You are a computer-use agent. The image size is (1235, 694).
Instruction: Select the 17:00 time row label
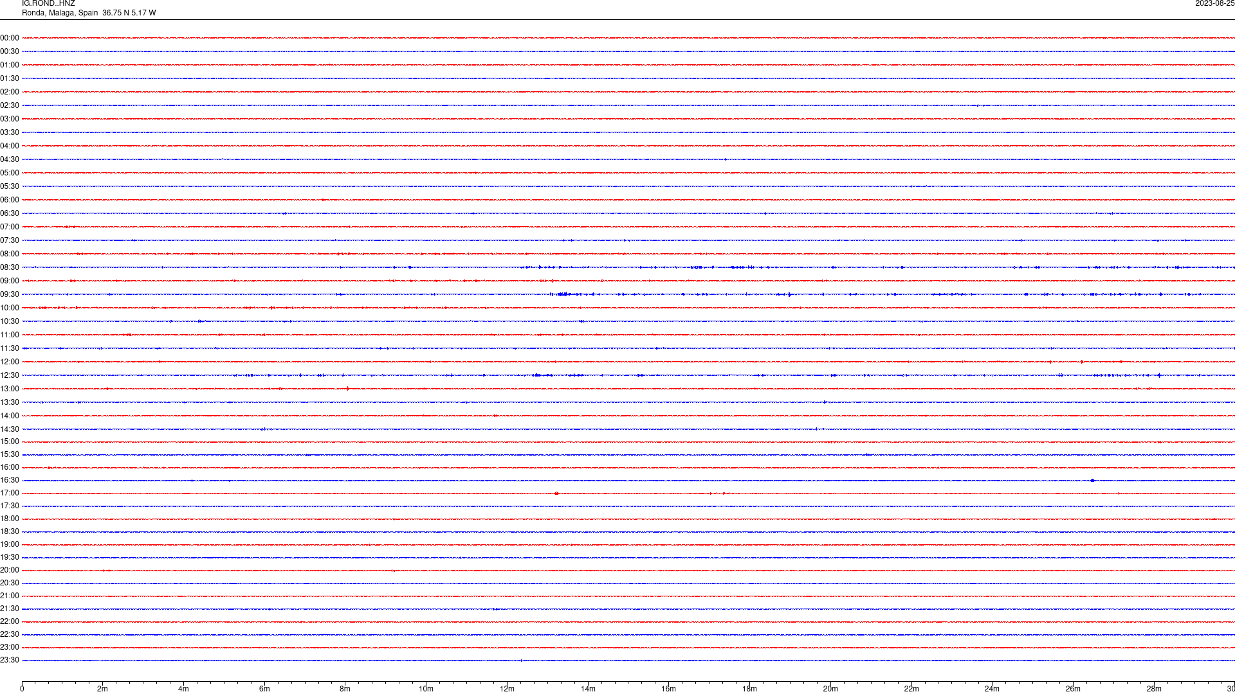coord(10,493)
